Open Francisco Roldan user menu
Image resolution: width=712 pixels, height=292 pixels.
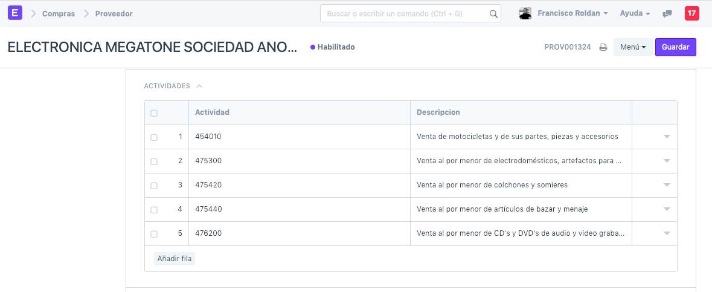click(572, 14)
